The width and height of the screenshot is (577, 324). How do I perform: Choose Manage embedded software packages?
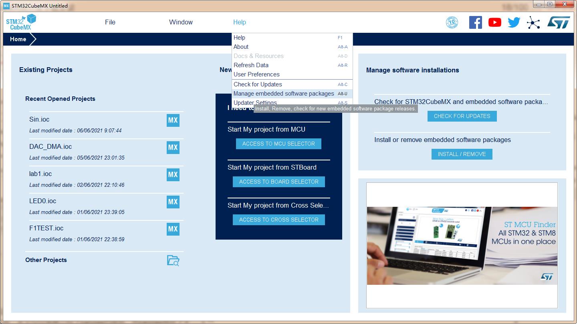292,94
